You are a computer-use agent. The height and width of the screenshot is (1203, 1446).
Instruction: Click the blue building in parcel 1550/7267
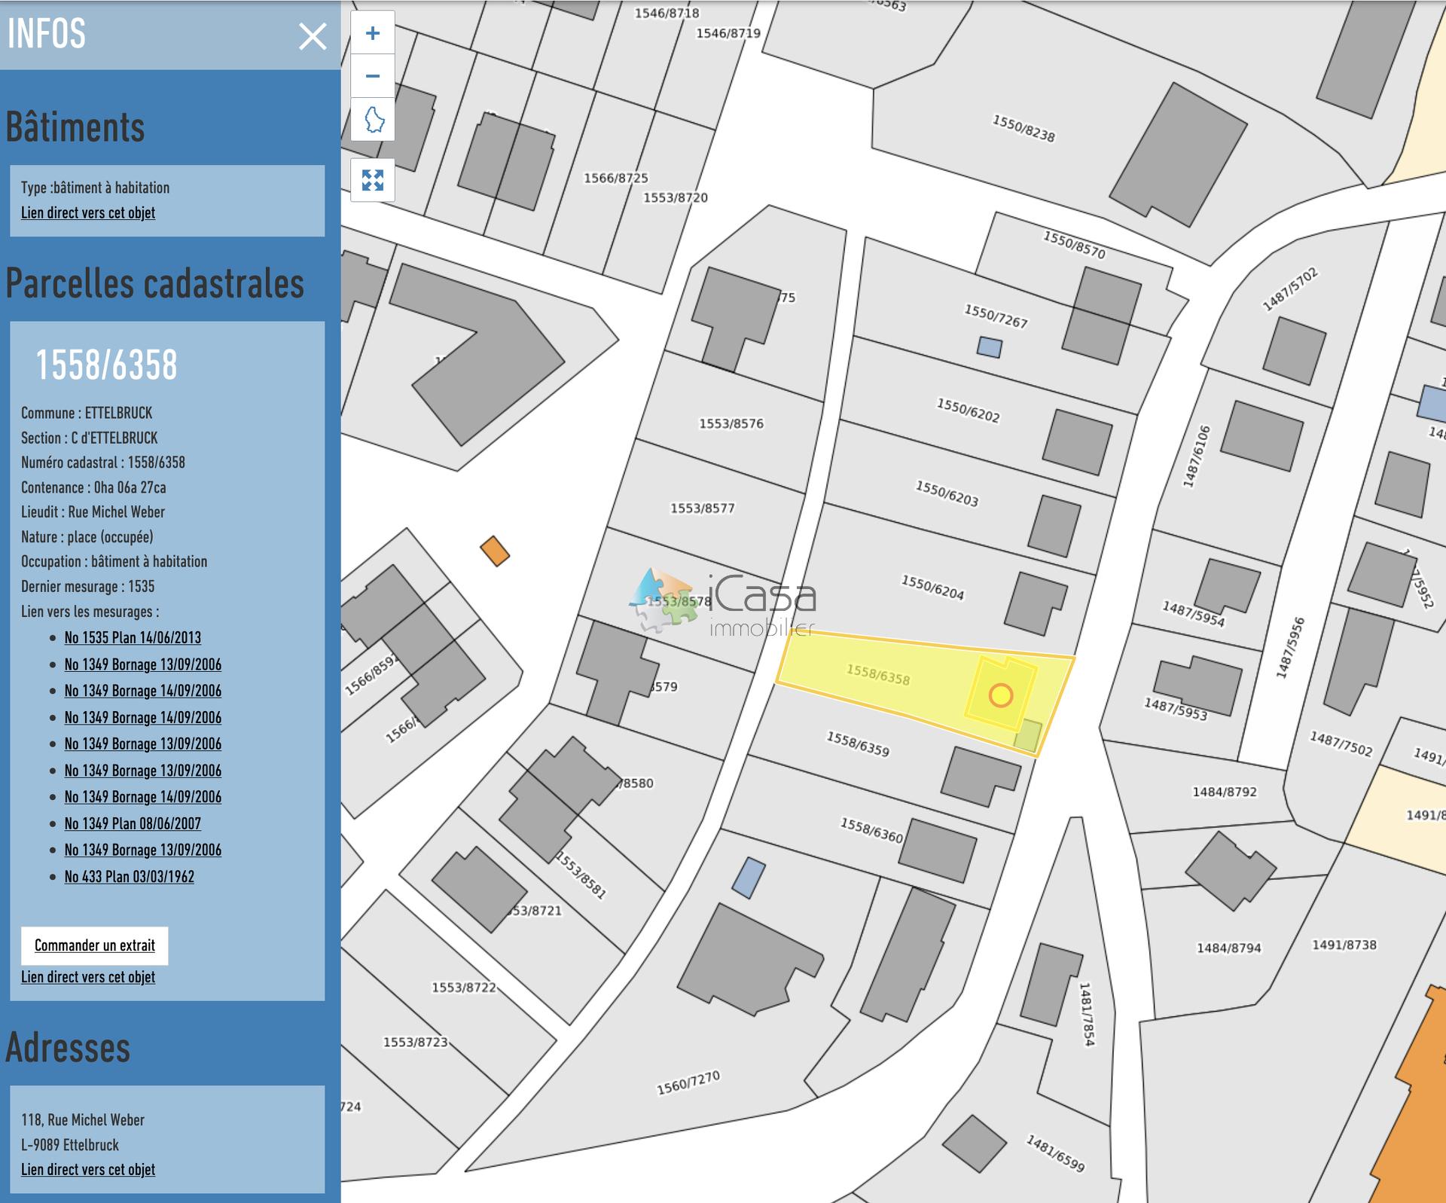point(989,347)
